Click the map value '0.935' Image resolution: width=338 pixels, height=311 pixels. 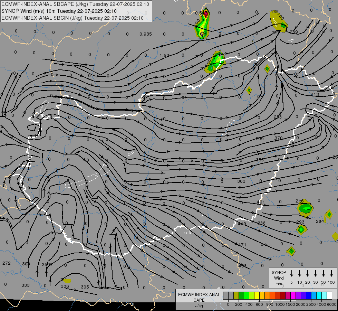coord(145,34)
